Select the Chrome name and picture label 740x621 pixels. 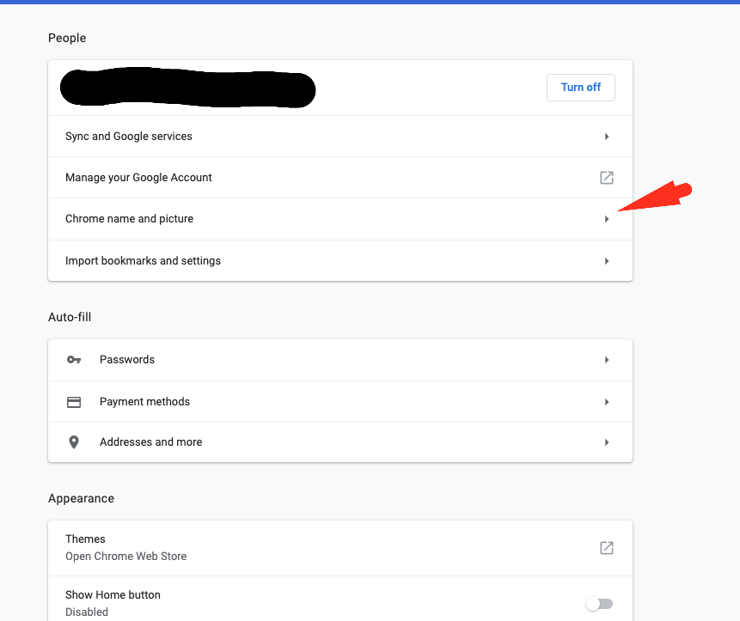[x=129, y=219]
